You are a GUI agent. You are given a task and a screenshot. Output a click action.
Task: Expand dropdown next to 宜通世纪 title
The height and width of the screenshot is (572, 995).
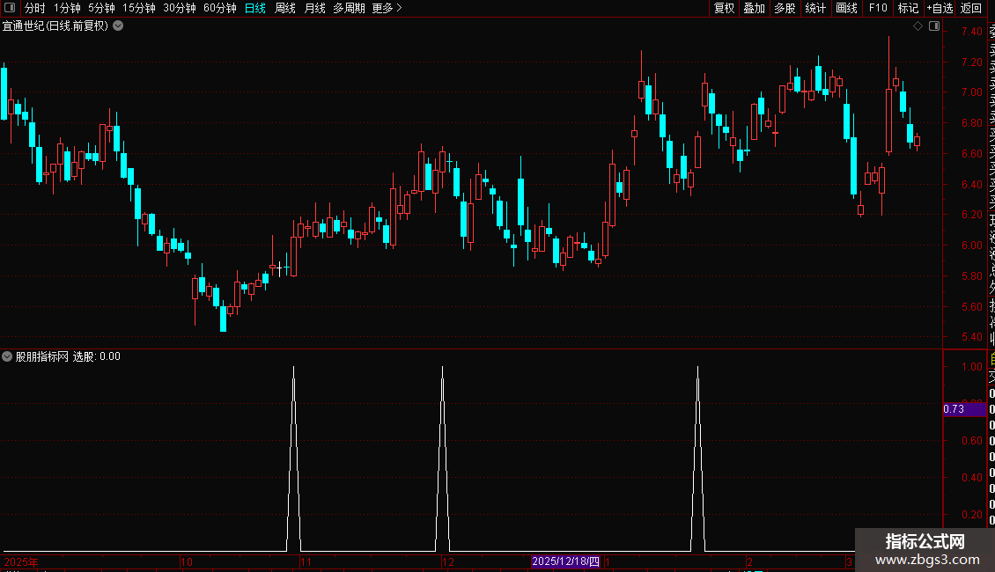pyautogui.click(x=118, y=26)
